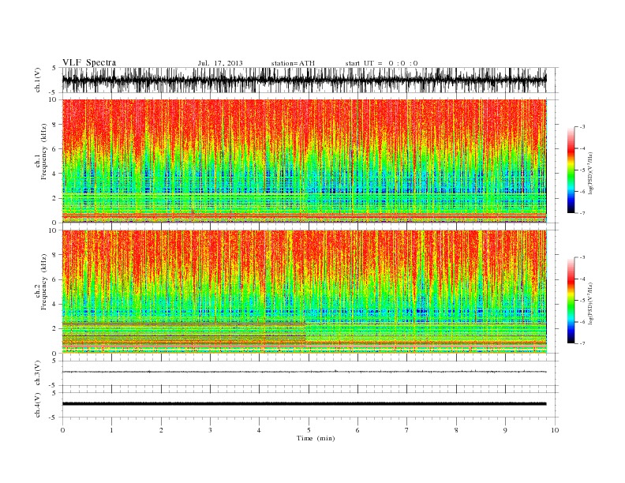Click the time axis tick label '4'
Viewport: 625px width, 483px height.
click(259, 430)
